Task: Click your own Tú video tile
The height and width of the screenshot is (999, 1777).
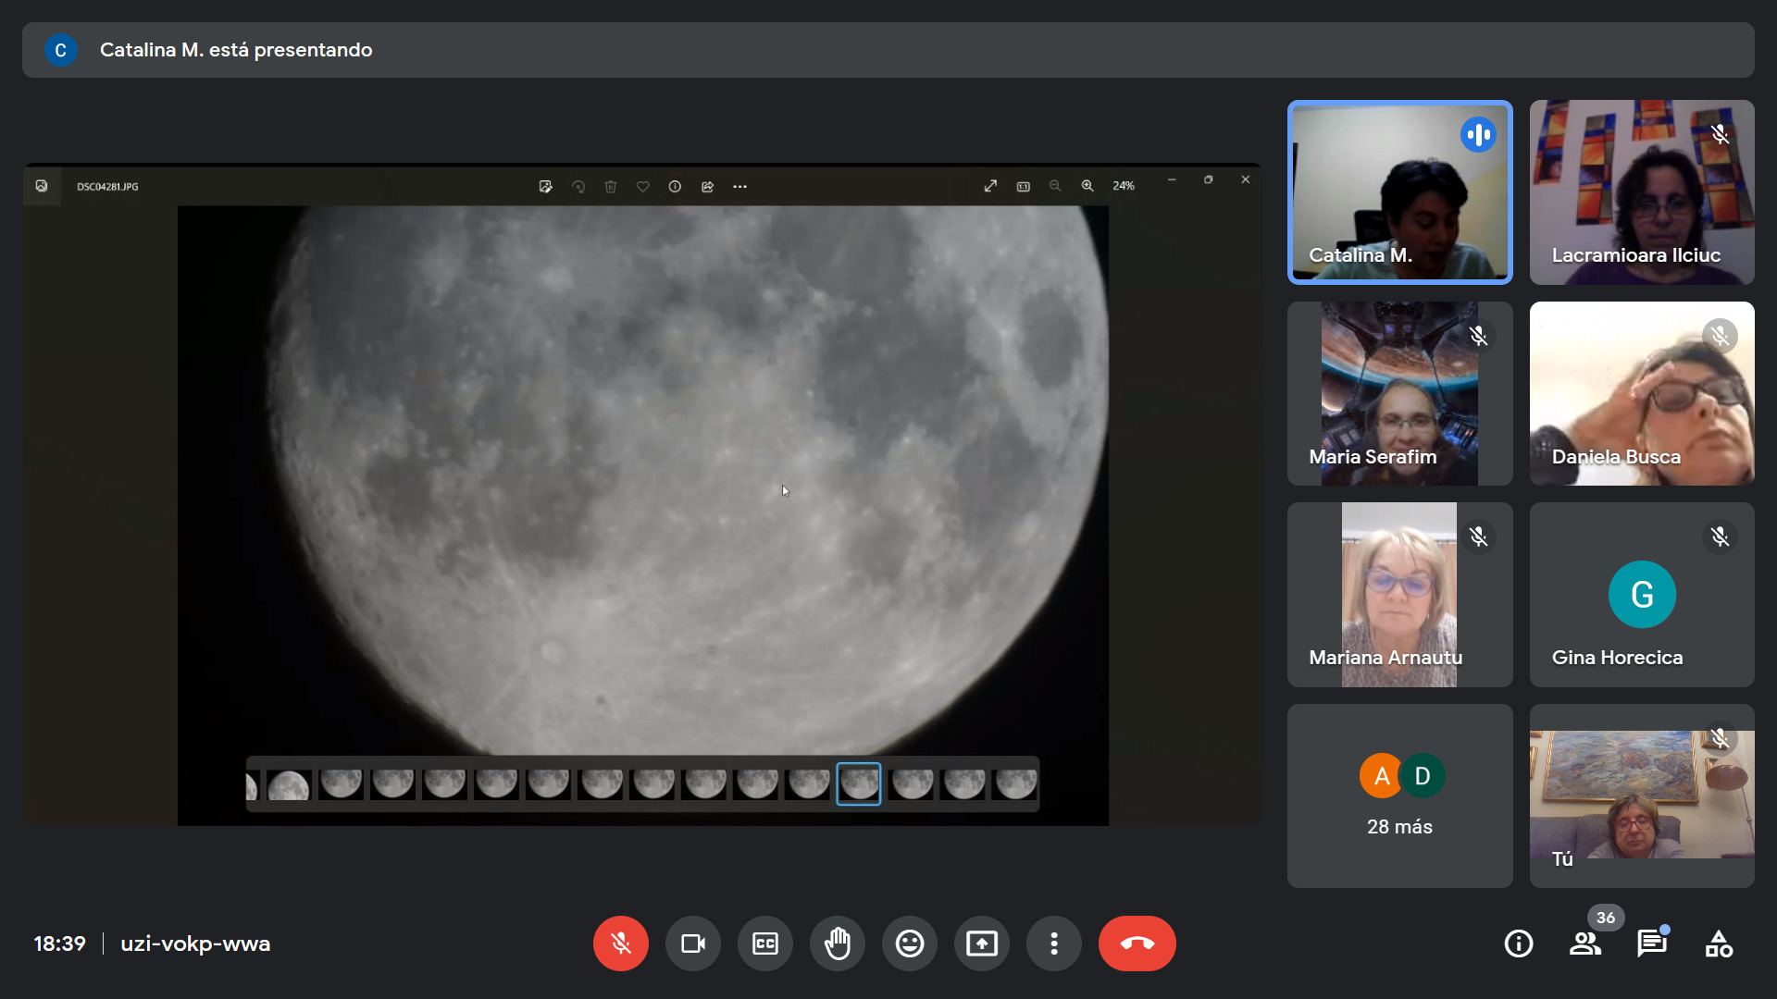Action: point(1642,795)
